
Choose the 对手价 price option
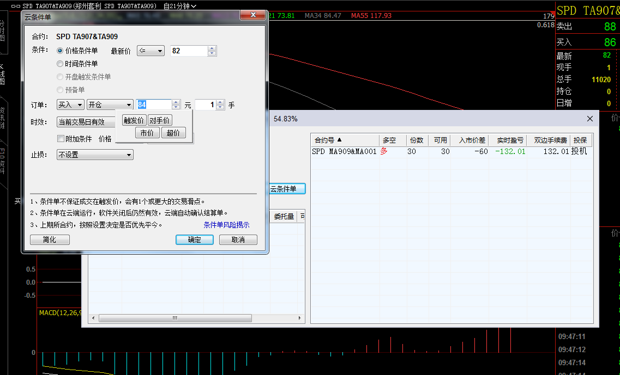click(x=159, y=120)
